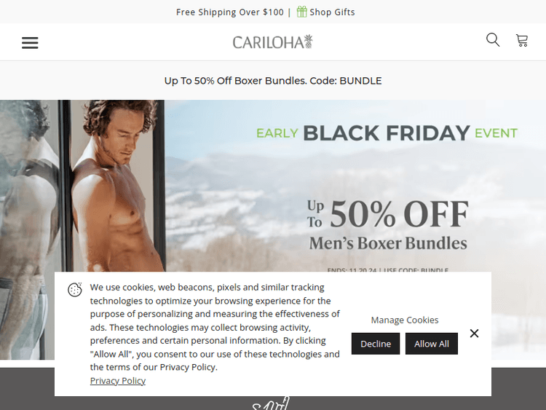Click the cookie consent description text

[x=215, y=327]
